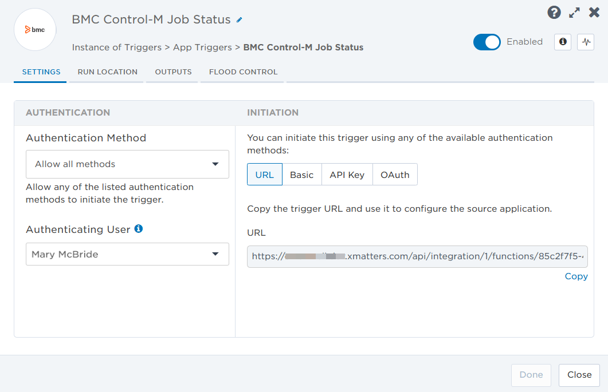The height and width of the screenshot is (392, 608).
Task: Switch to the Run Location tab
Action: point(107,72)
